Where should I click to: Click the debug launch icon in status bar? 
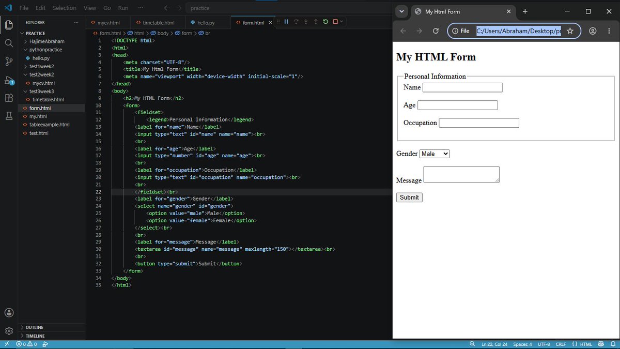point(45,344)
